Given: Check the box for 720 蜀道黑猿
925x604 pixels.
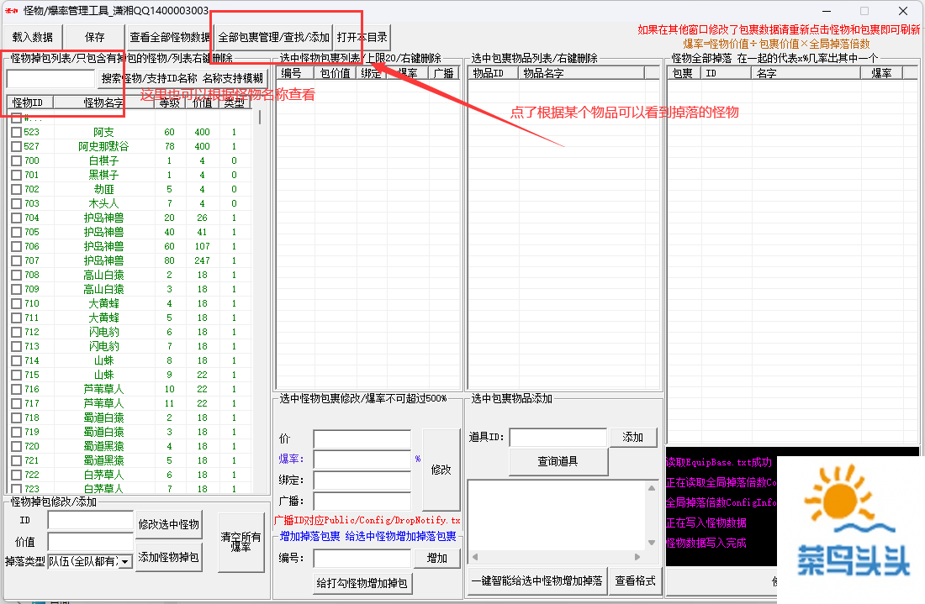Looking at the screenshot, I should point(17,447).
